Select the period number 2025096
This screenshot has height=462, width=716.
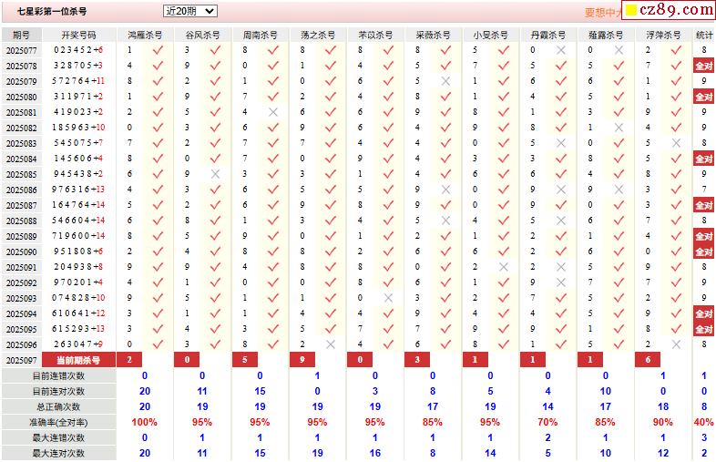(22, 344)
